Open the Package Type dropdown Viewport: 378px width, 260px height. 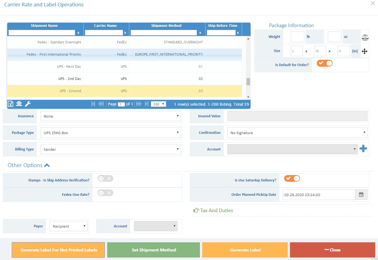click(x=110, y=133)
